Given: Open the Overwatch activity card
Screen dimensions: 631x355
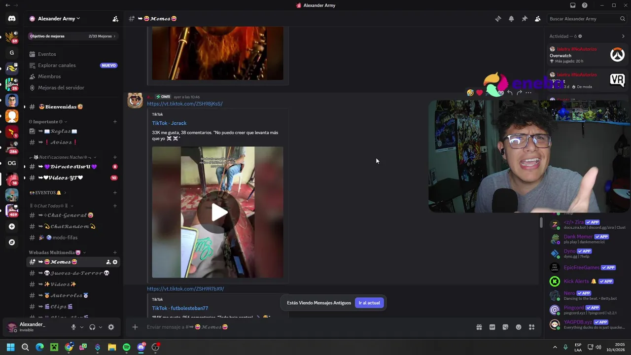Looking at the screenshot, I should (x=587, y=55).
